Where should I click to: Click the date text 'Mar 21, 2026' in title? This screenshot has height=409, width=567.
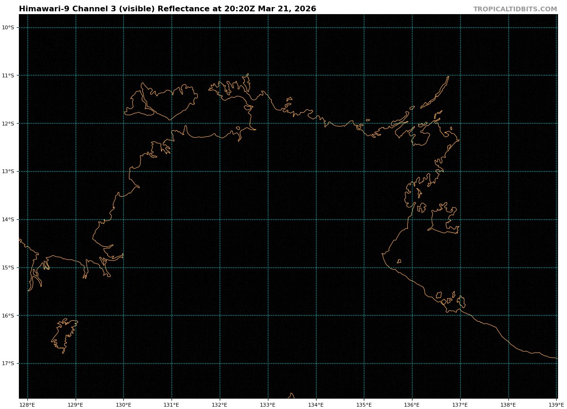click(287, 9)
